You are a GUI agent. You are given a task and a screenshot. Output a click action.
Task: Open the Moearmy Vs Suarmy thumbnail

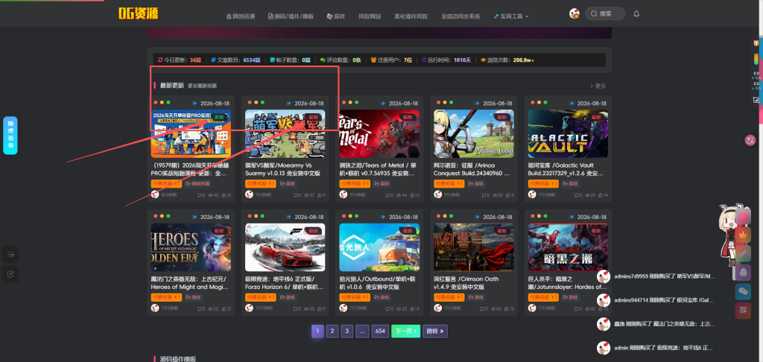pyautogui.click(x=285, y=133)
